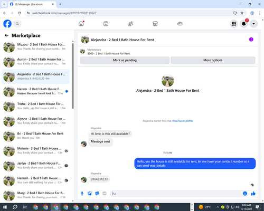Screen dimensions: 264x211
Task: Choose a sticker icon
Action: pyautogui.click(x=97, y=194)
